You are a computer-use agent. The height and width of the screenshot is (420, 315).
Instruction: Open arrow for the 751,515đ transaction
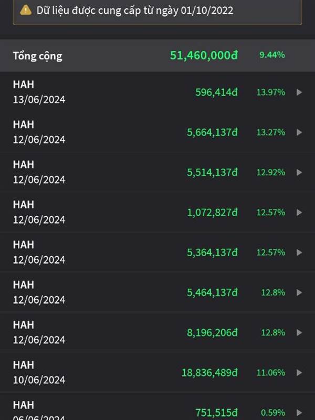pos(299,413)
